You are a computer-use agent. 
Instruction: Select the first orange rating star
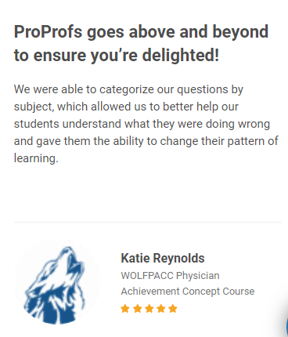[x=125, y=309]
